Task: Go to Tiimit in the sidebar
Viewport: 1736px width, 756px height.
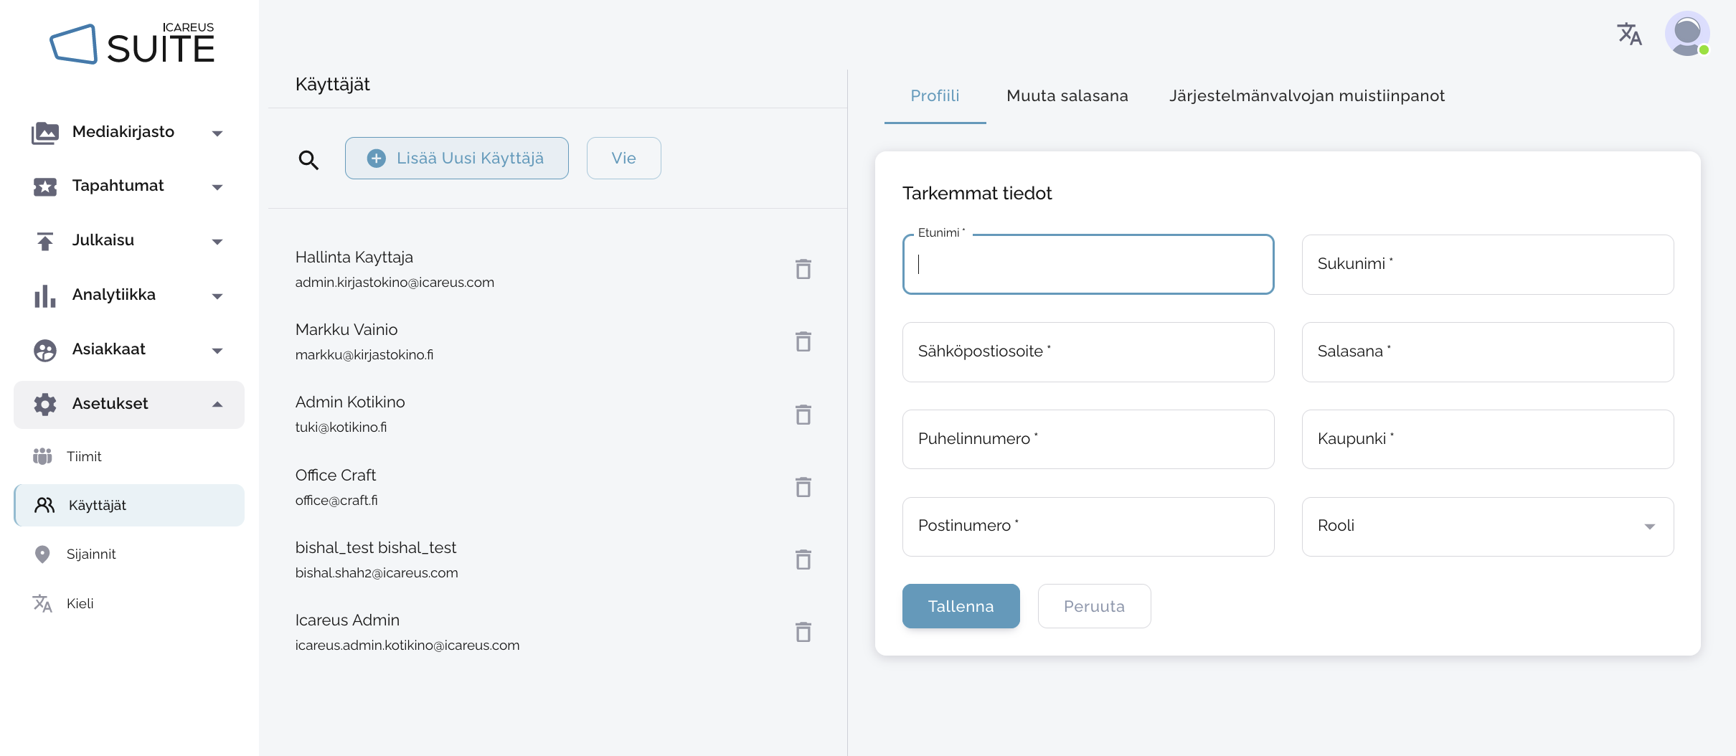Action: click(84, 457)
